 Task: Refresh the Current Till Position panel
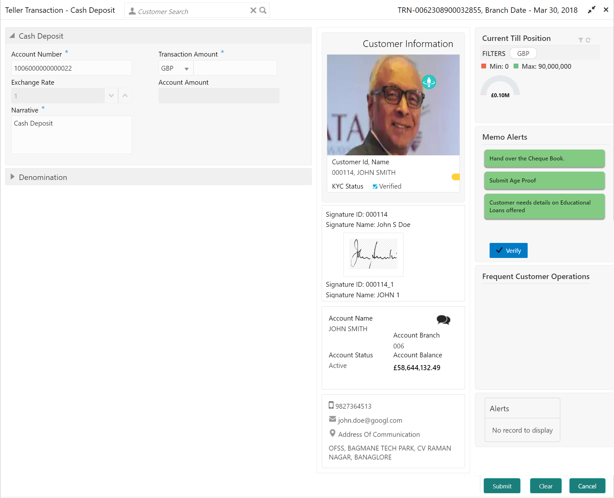588,40
